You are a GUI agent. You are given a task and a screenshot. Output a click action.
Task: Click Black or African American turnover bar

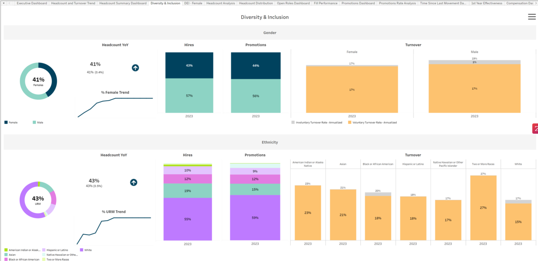[x=378, y=218]
